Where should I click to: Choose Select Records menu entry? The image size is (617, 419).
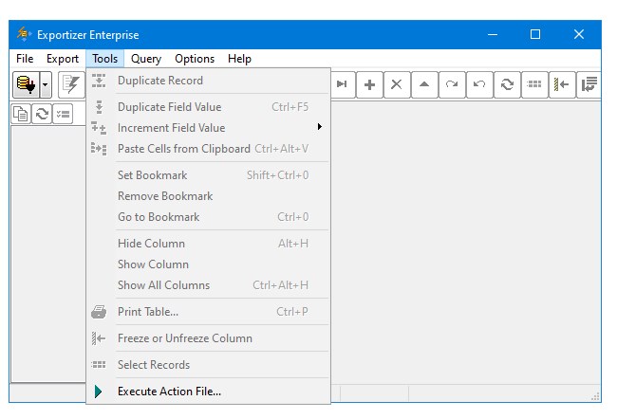pos(208,365)
